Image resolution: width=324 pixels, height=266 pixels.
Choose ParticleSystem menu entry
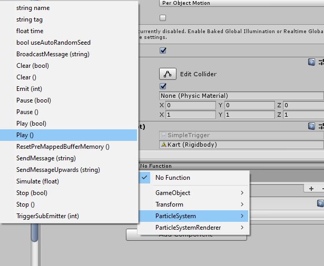click(194, 216)
